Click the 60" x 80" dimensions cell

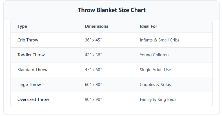(x=93, y=85)
